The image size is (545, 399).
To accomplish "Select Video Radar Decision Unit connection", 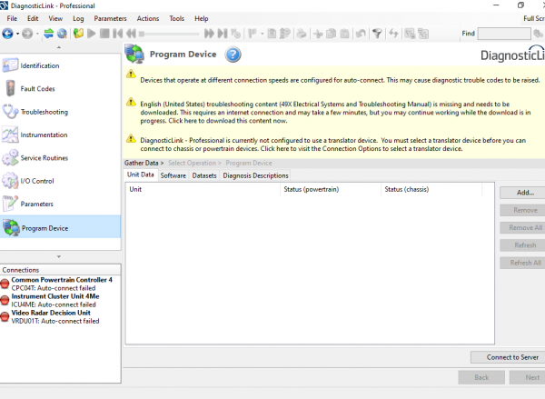I will point(61,316).
